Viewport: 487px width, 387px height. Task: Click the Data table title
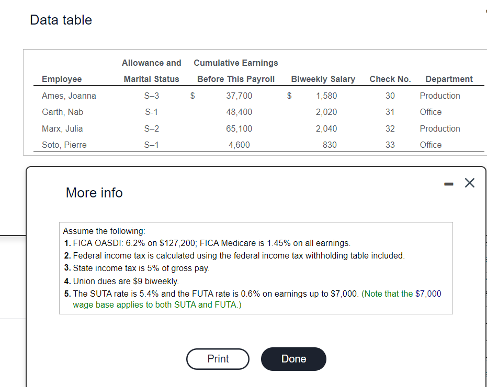coord(61,20)
